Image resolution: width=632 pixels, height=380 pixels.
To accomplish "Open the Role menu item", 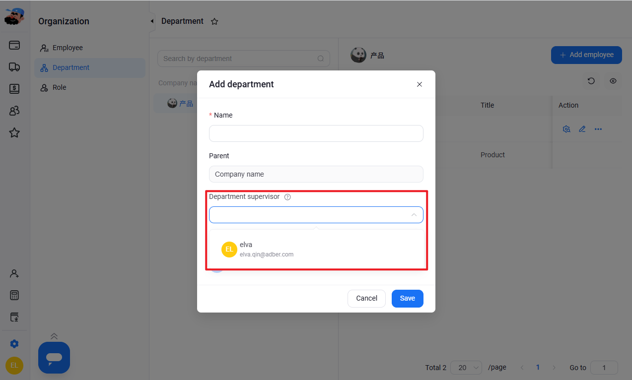I will [90, 87].
